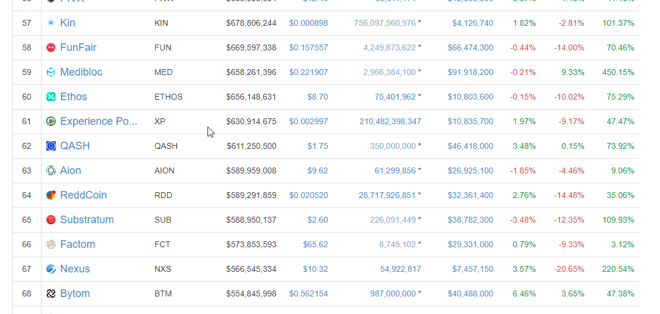Image resolution: width=660 pixels, height=314 pixels.
Task: Click Medibloc circulating supply 2,966,384,100
Action: [x=390, y=73]
